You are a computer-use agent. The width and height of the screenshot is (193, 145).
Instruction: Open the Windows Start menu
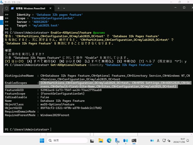42,140
